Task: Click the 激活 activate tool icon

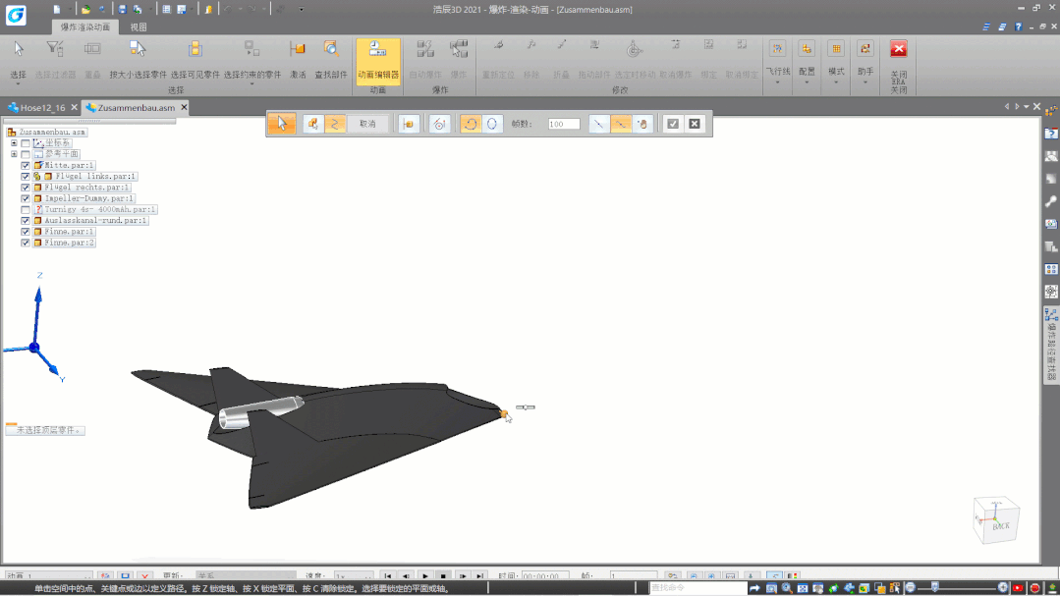Action: click(298, 49)
